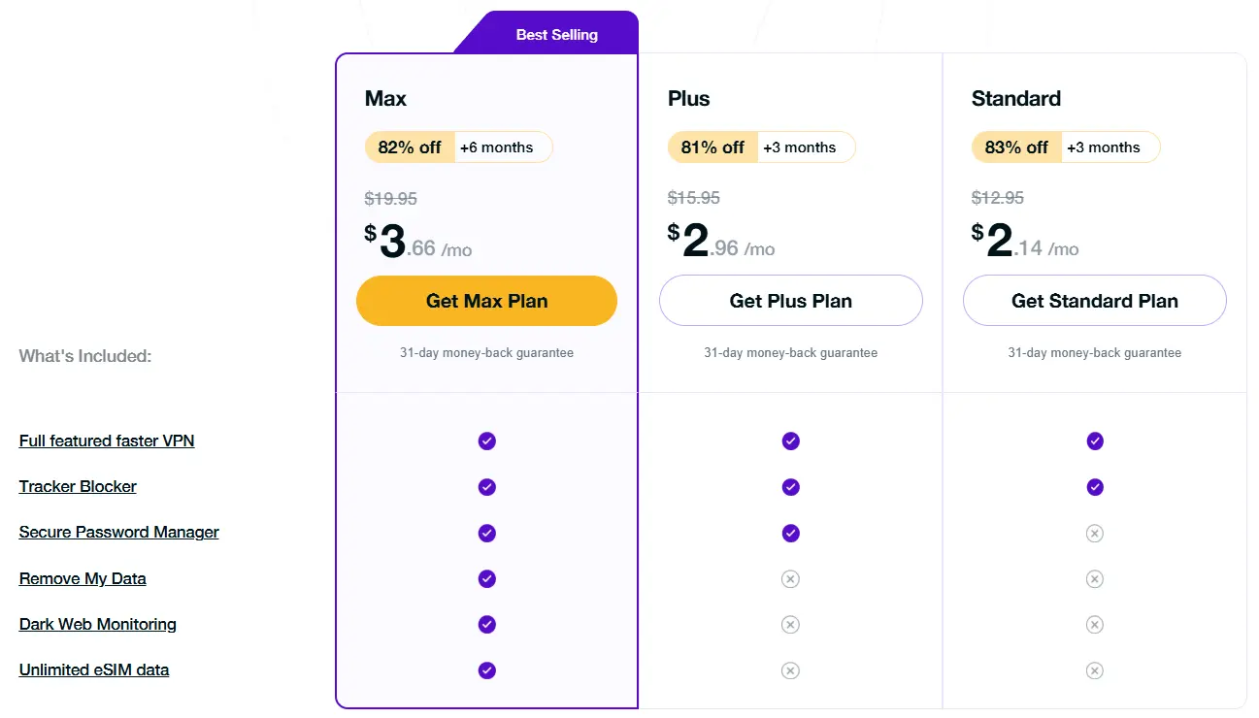Viewport: 1259px width, 718px height.
Task: Open the Remove My Data feature link
Action: click(83, 578)
